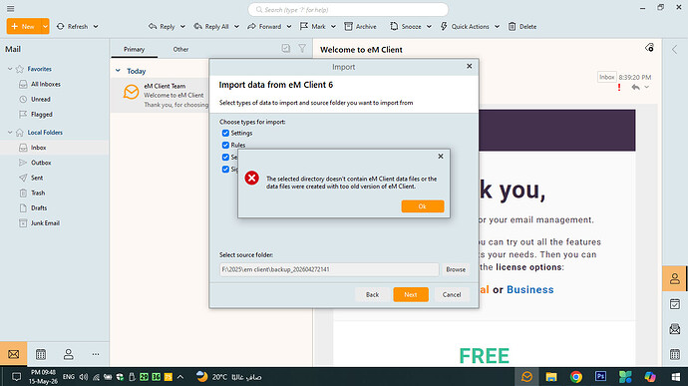Expand the Snooze dropdown arrow
The height and width of the screenshot is (386, 688).
point(429,26)
